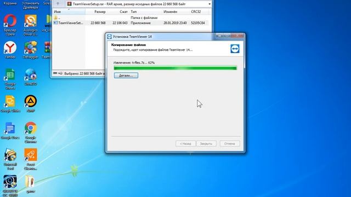Open the Defraggler desktop shortcut
The height and width of the screenshot is (197, 351).
[31, 50]
